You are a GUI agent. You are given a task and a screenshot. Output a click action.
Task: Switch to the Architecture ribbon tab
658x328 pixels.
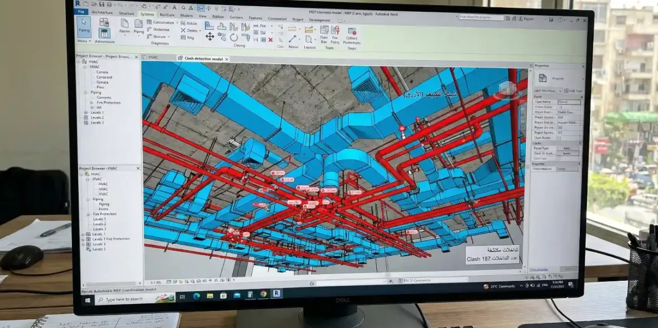coord(102,12)
